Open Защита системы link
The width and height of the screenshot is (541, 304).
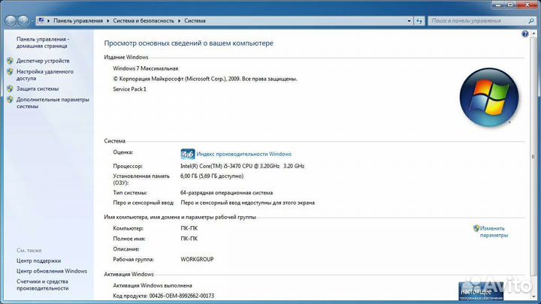coord(38,89)
